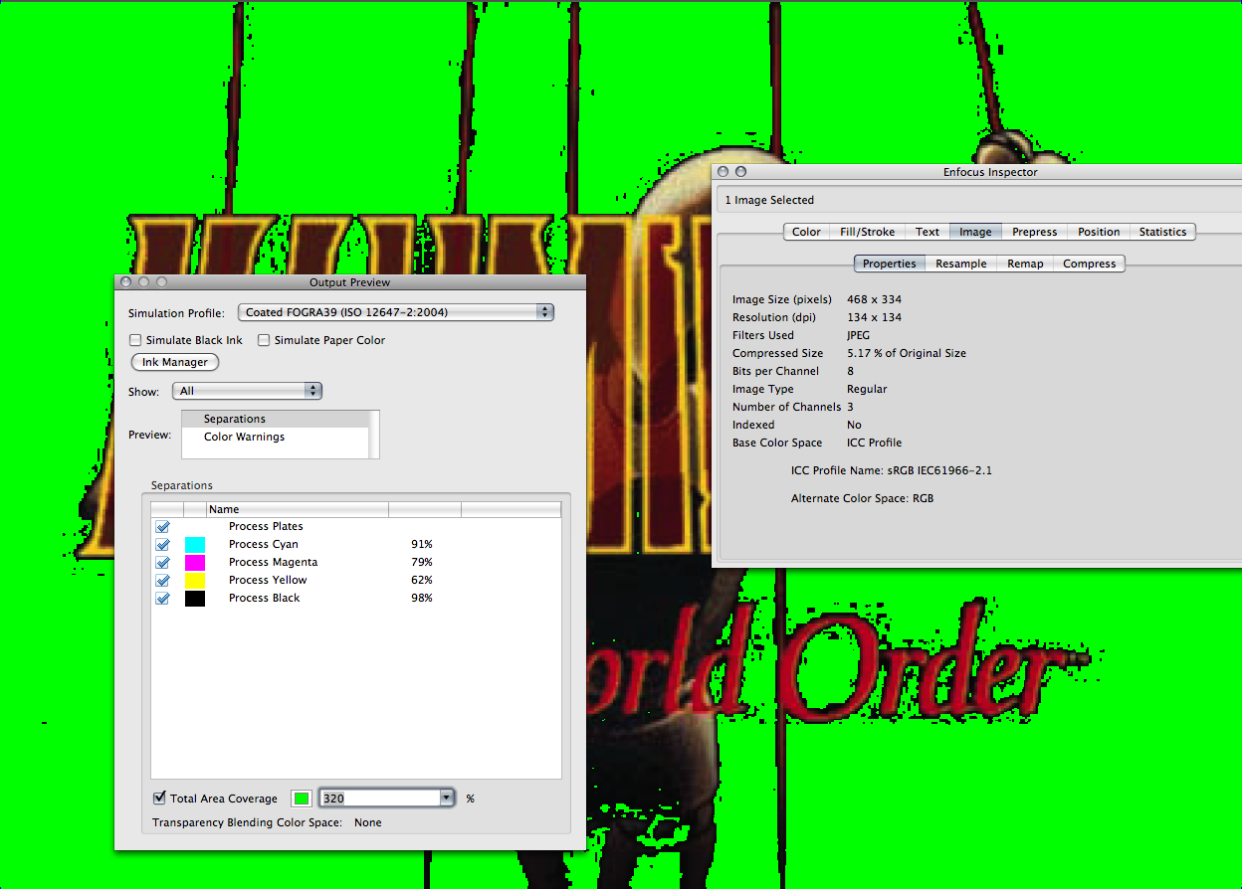Image resolution: width=1242 pixels, height=889 pixels.
Task: Open the Statistics tab
Action: click(1162, 232)
